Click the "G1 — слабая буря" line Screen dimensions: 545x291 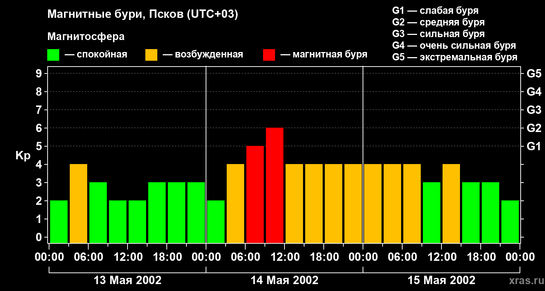tap(435, 11)
